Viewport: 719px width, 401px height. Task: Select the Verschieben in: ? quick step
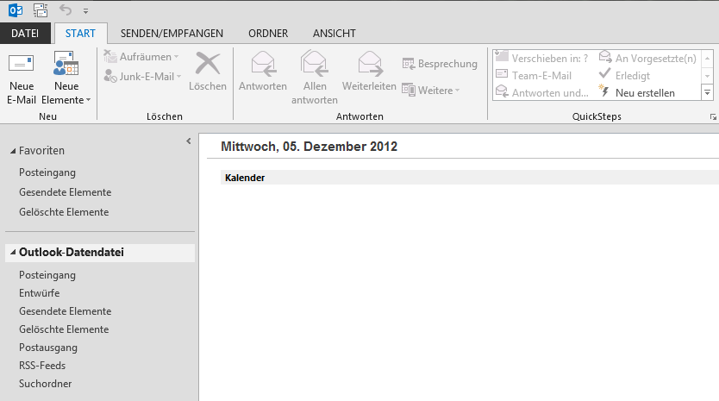tap(542, 59)
